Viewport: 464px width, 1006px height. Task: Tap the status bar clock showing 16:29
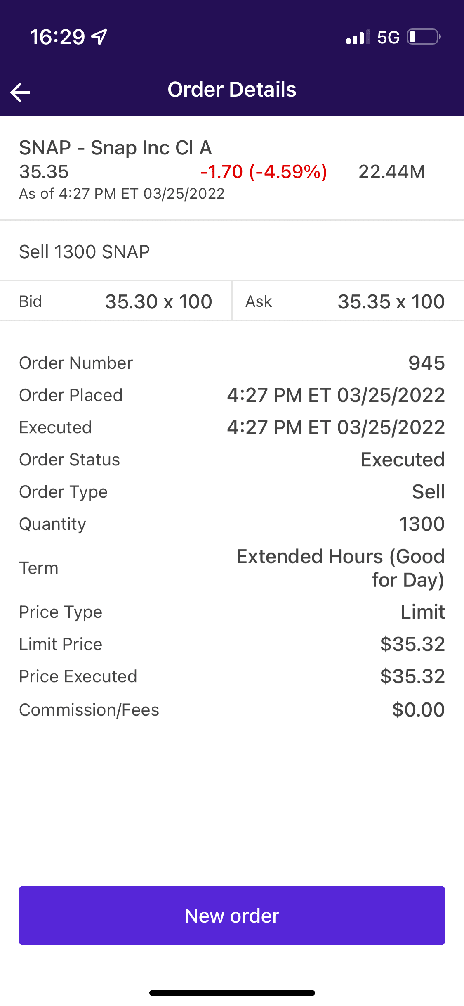coord(57,37)
